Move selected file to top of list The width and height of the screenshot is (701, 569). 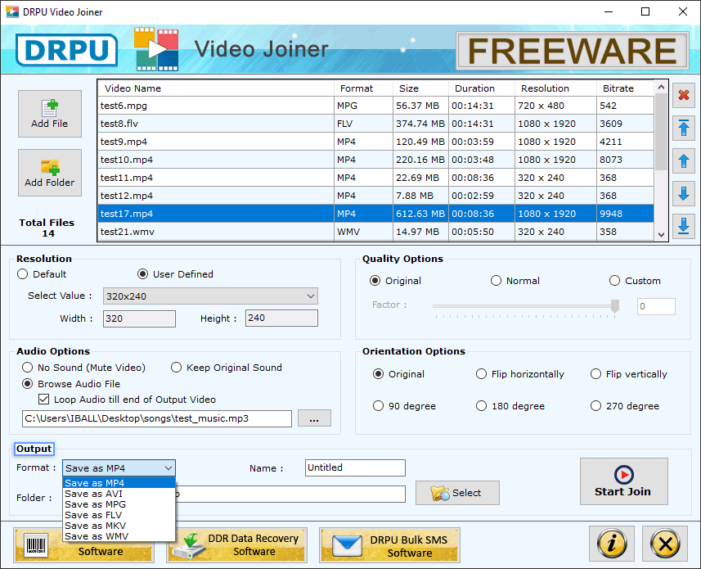(x=684, y=128)
